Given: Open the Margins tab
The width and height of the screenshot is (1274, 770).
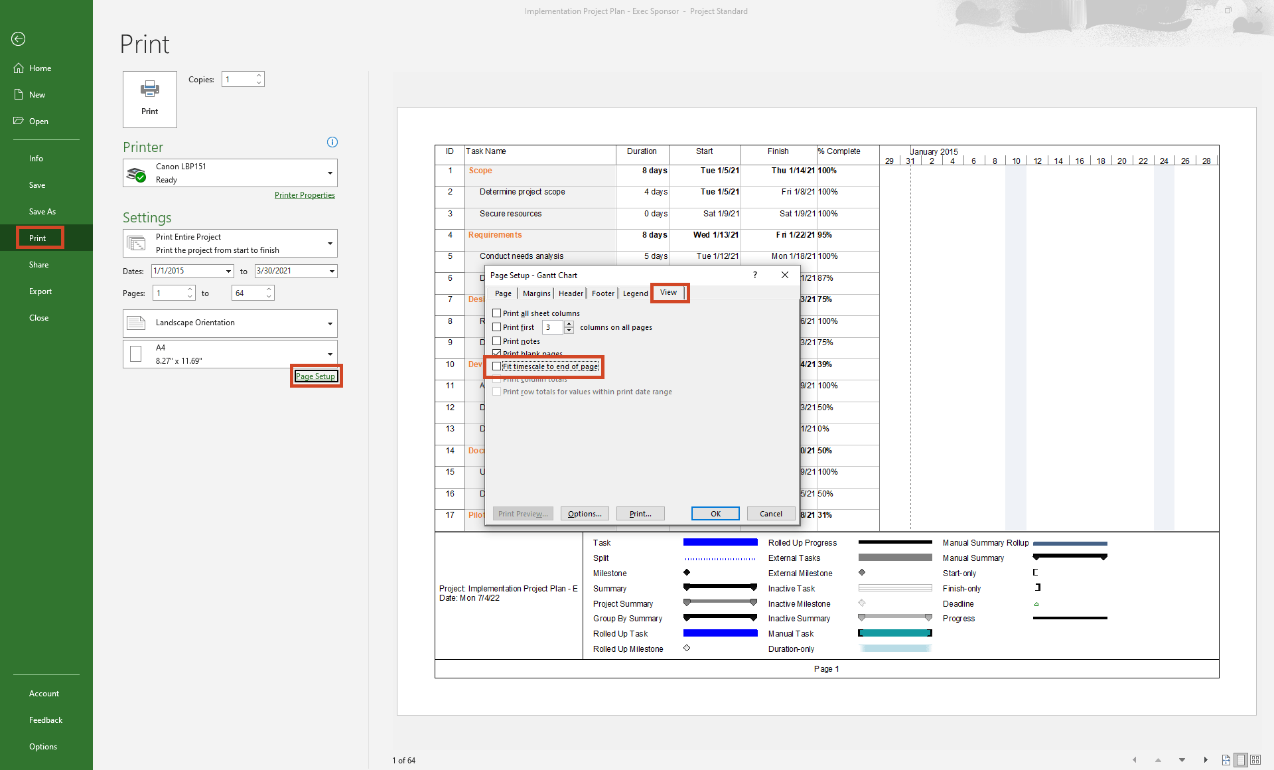Looking at the screenshot, I should [x=536, y=293].
